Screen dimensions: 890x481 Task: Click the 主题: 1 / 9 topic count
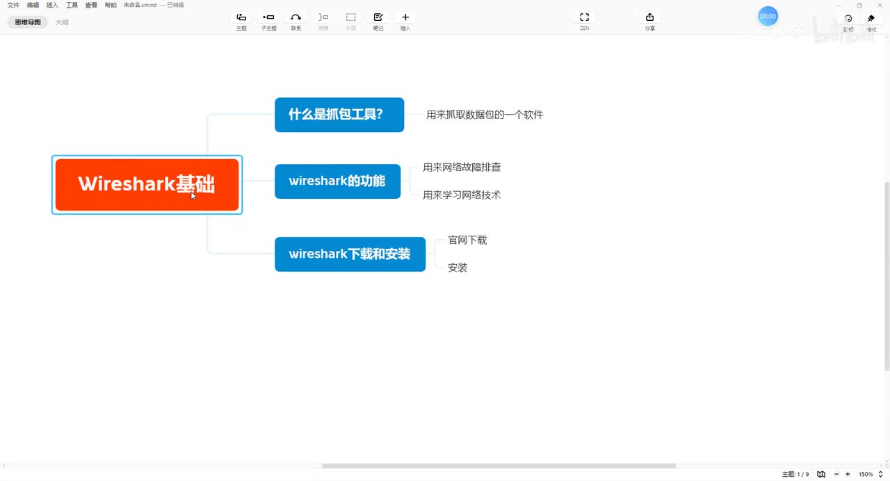click(x=795, y=474)
